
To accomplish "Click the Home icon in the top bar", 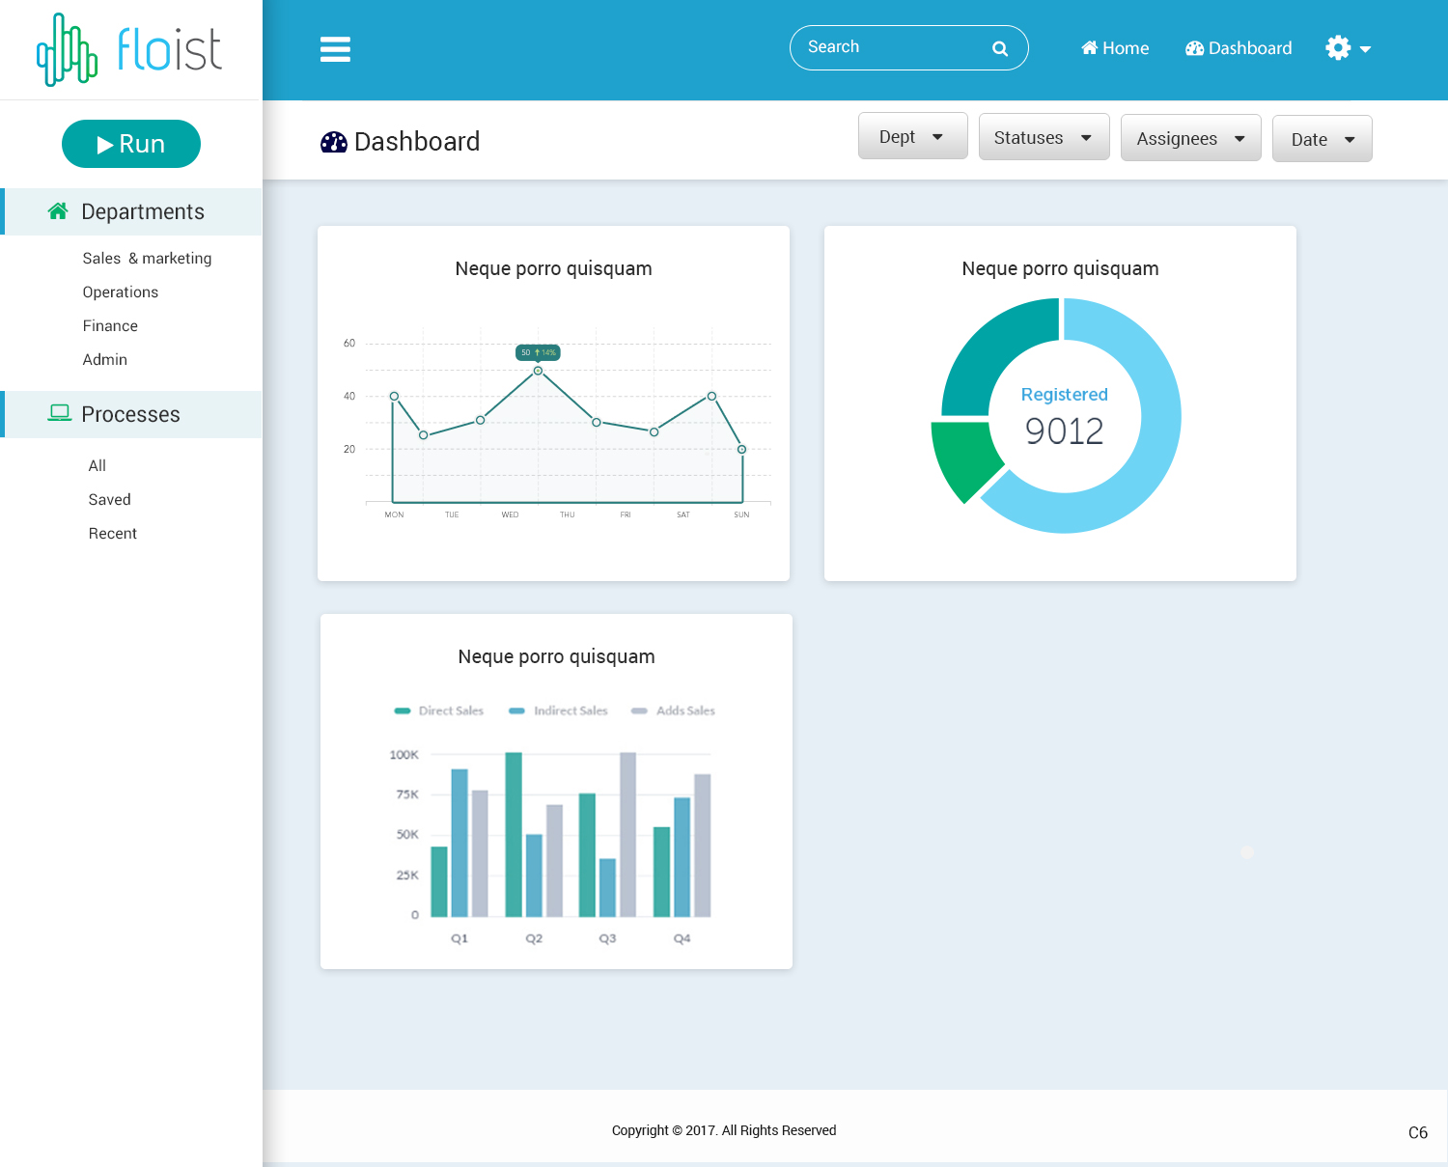I will click(1090, 48).
